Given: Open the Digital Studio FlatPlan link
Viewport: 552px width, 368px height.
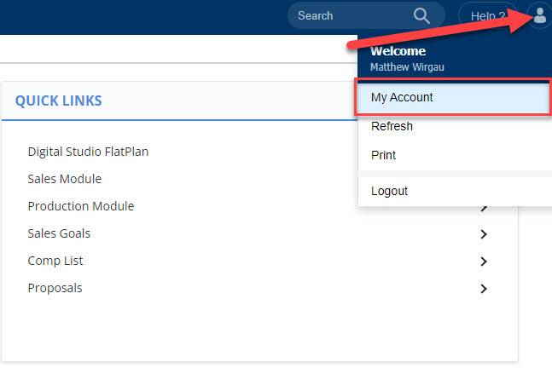Looking at the screenshot, I should [88, 152].
